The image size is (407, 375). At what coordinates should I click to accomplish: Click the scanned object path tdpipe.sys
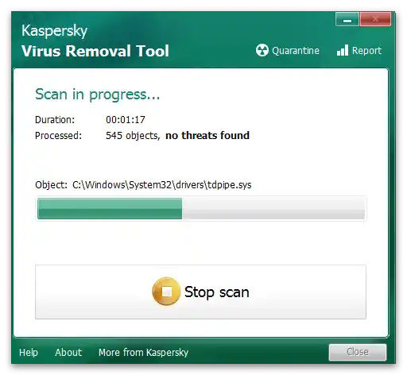(x=162, y=184)
